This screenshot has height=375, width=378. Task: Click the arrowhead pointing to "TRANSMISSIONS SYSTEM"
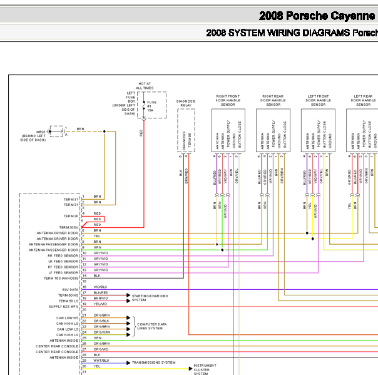coord(128,363)
